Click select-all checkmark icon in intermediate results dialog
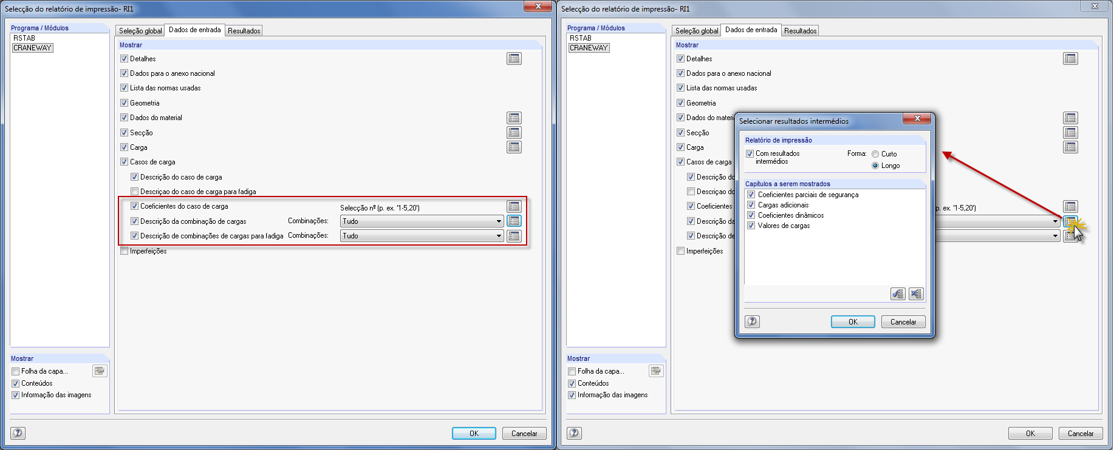Viewport: 1114px width, 450px height. pos(898,294)
